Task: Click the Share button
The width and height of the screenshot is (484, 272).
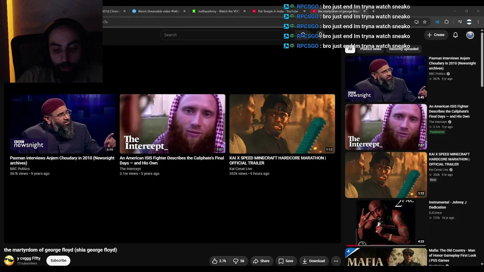Action: point(261,261)
